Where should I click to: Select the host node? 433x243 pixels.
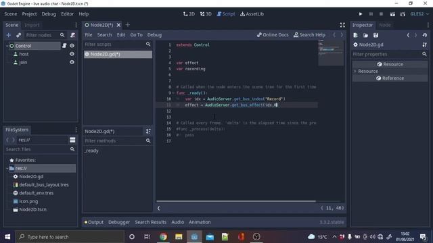(x=24, y=54)
